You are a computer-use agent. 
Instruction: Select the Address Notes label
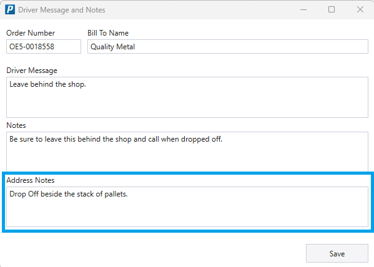tap(31, 180)
